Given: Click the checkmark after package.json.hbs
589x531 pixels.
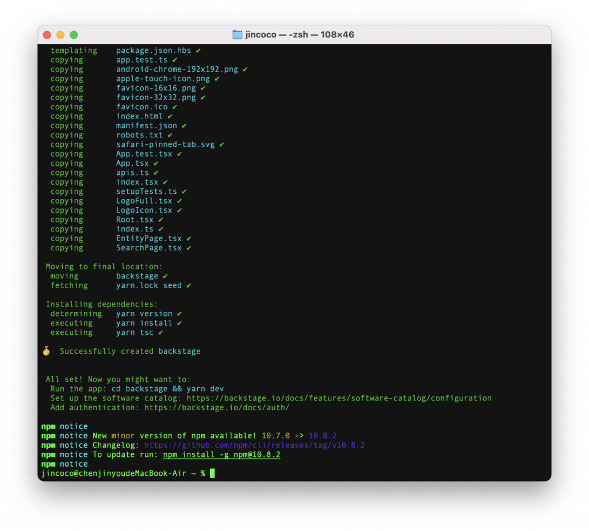Looking at the screenshot, I should tap(198, 51).
